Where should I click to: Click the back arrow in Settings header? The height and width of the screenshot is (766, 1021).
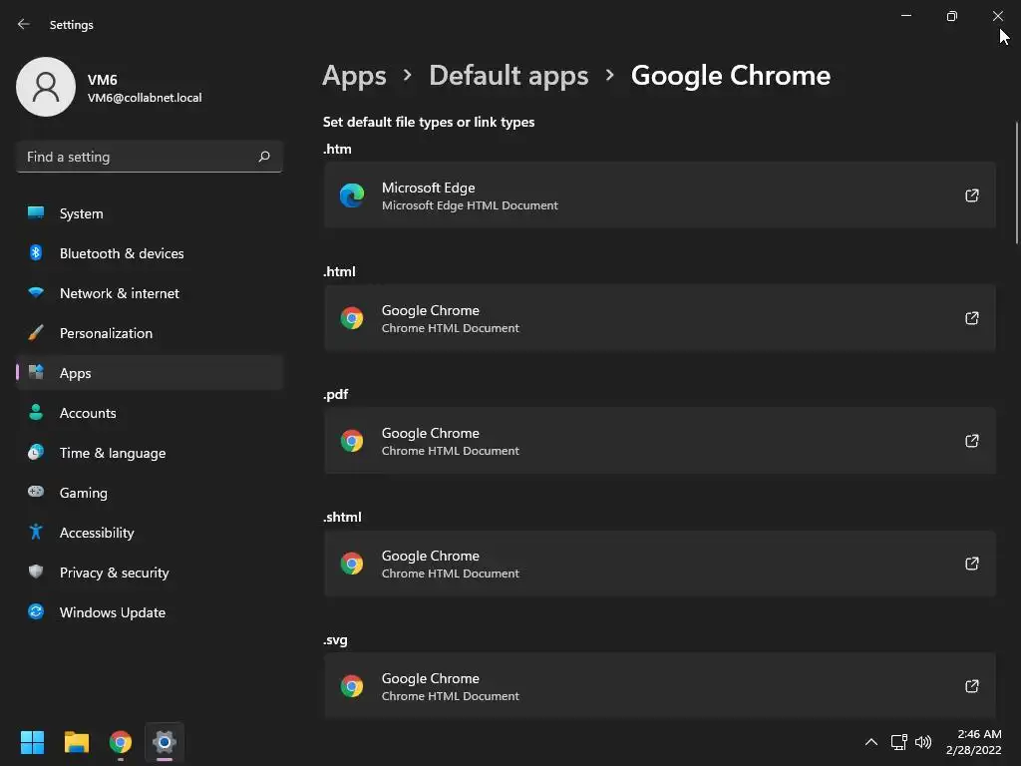[x=24, y=24]
